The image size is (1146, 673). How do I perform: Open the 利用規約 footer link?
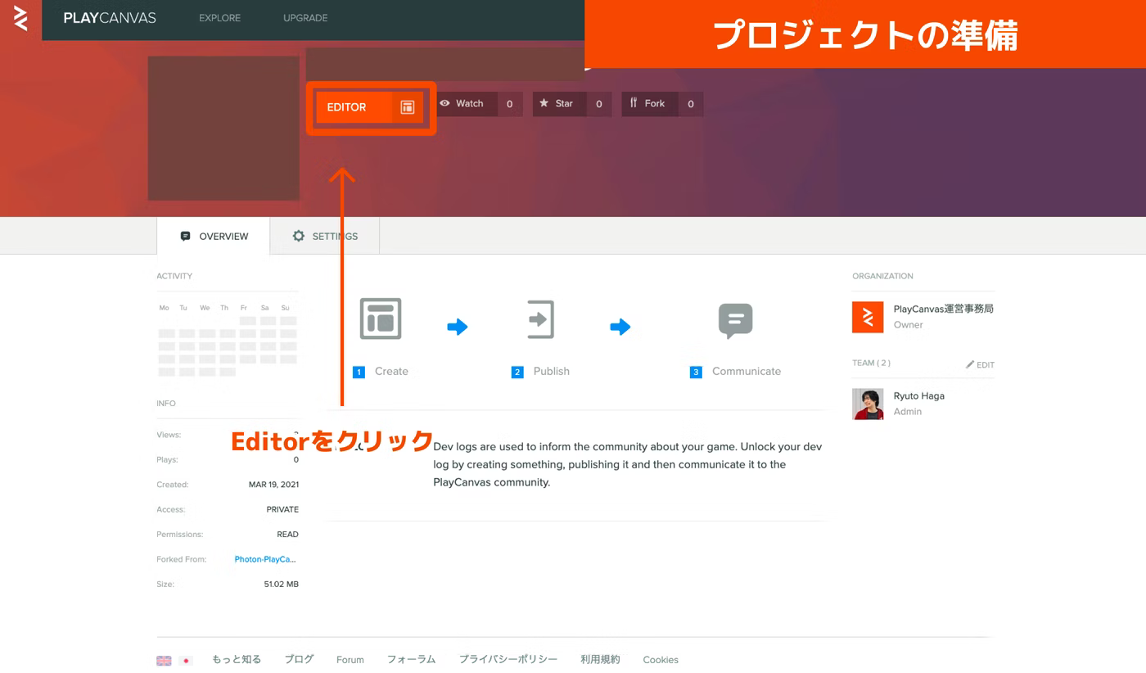(x=600, y=659)
